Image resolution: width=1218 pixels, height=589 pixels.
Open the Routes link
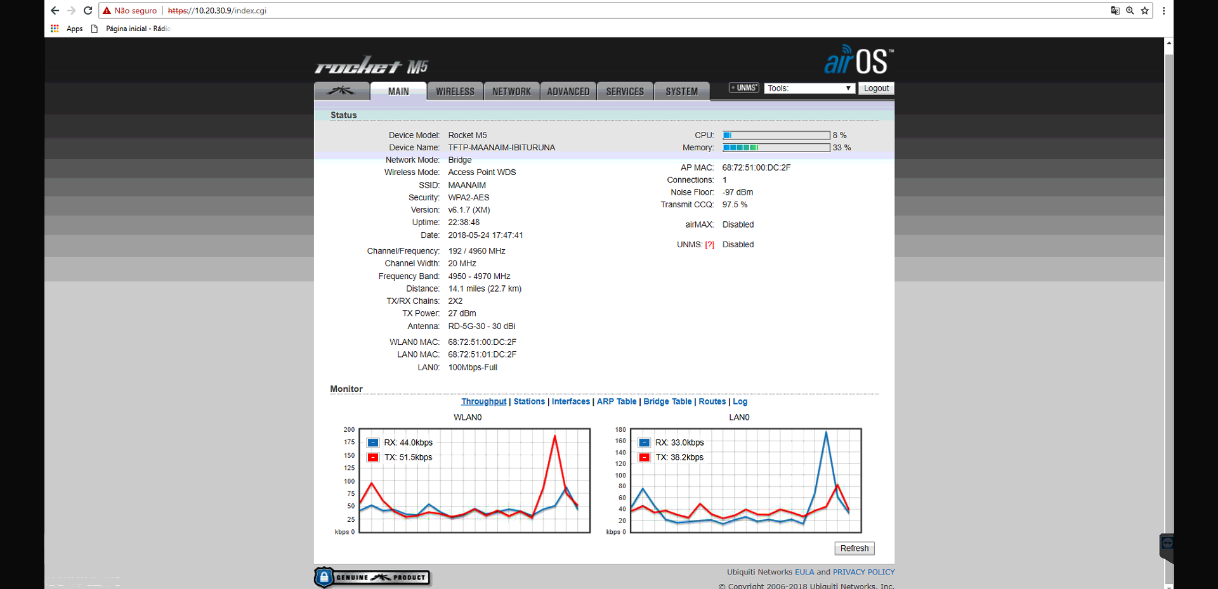pos(712,401)
